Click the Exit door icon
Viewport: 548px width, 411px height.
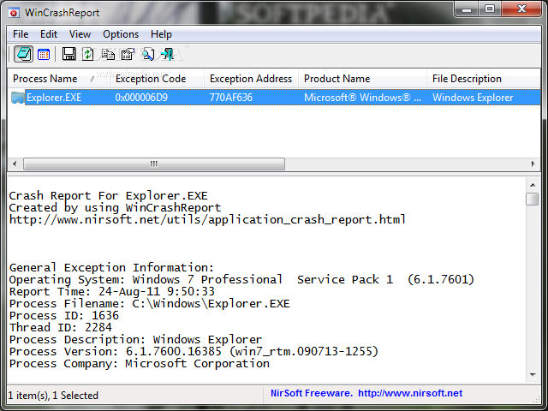point(168,54)
